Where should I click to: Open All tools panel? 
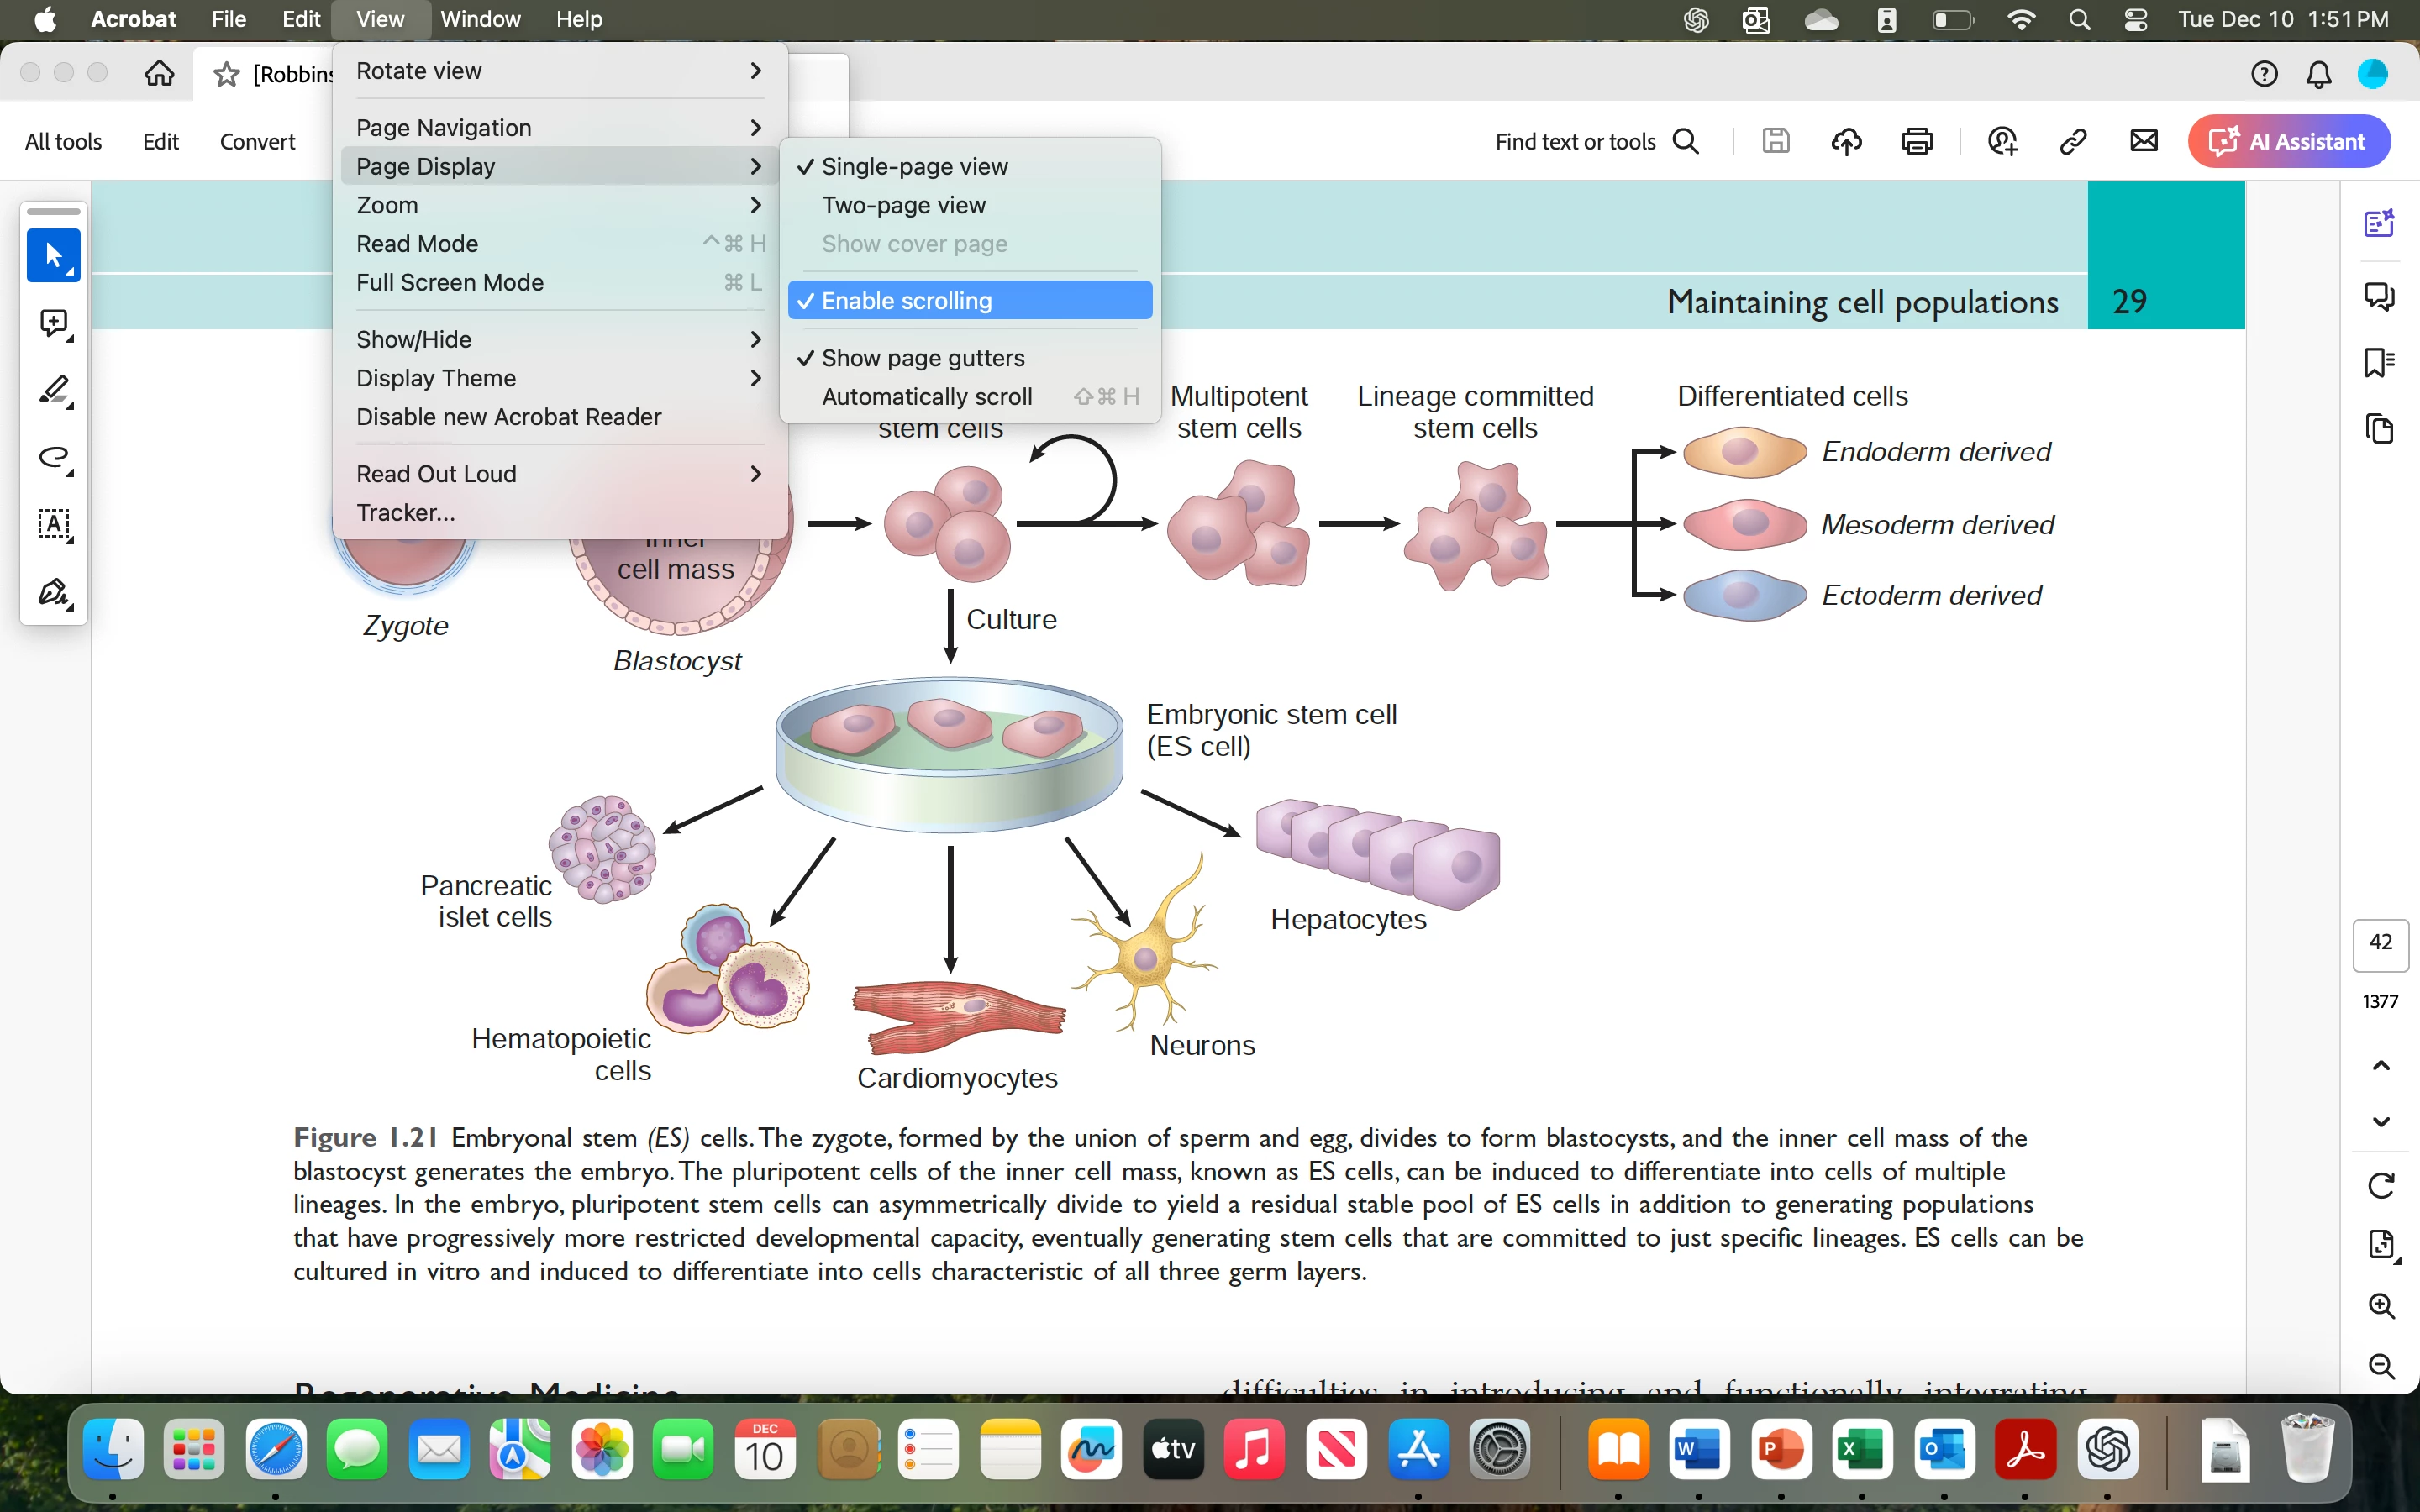point(63,142)
